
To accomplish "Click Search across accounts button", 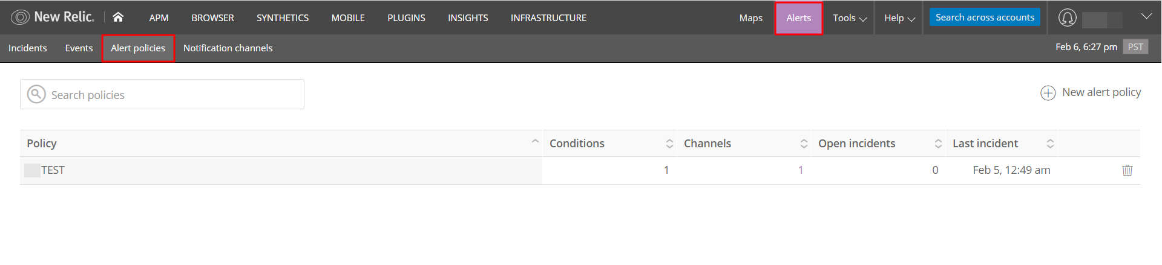I will point(985,18).
